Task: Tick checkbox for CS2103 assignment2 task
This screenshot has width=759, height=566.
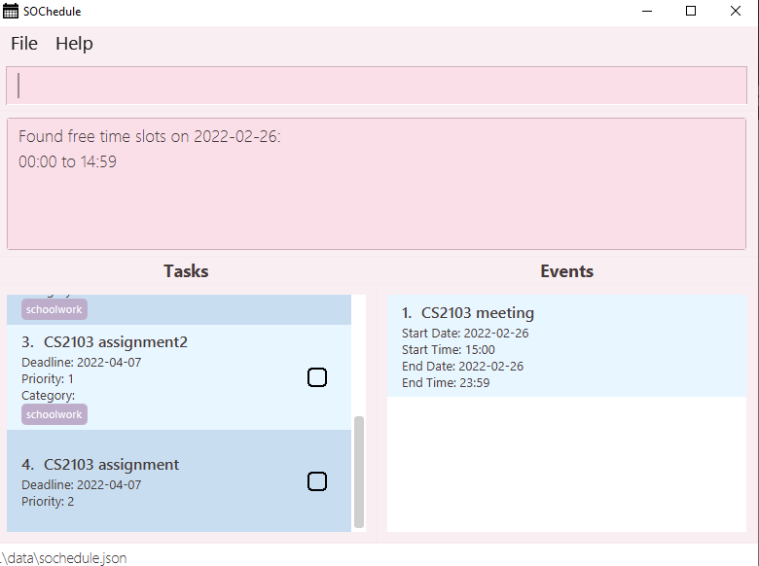Action: pyautogui.click(x=317, y=377)
